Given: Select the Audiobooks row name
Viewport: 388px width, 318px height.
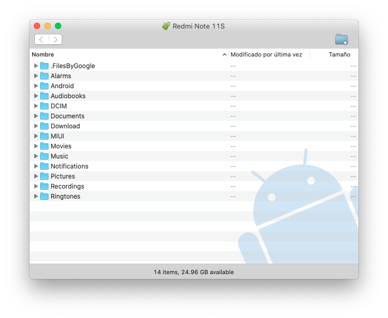Looking at the screenshot, I should 68,96.
